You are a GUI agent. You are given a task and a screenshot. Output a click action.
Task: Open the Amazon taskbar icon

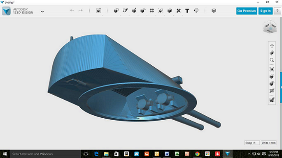pyautogui.click(x=126, y=154)
